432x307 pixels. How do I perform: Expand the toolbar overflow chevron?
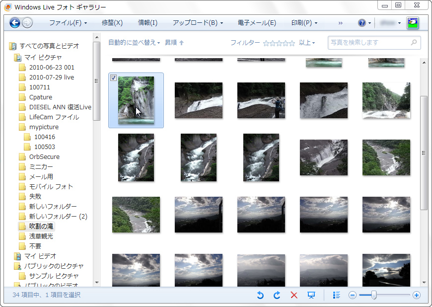point(341,23)
